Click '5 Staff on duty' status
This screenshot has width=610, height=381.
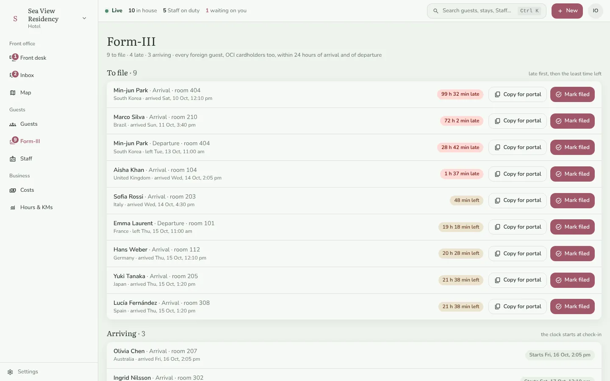[x=181, y=11]
